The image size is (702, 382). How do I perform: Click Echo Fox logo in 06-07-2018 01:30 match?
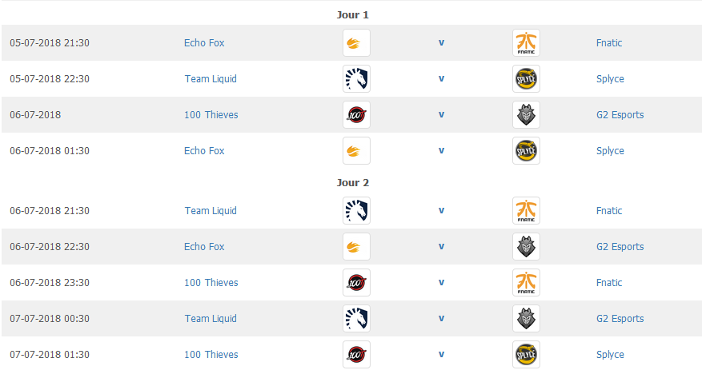pos(356,150)
